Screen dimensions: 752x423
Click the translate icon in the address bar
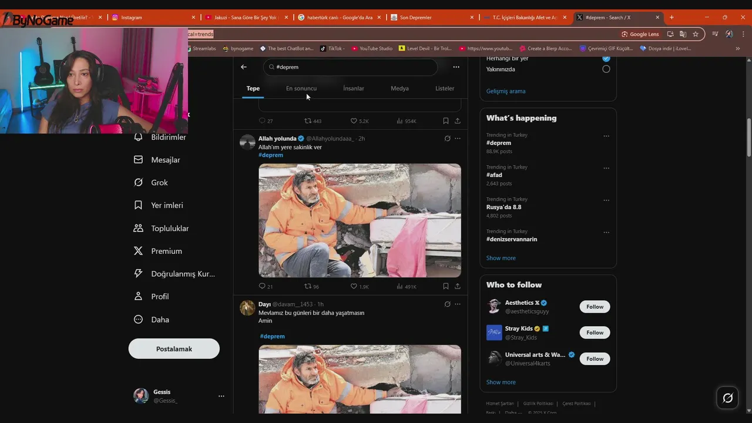coord(683,34)
